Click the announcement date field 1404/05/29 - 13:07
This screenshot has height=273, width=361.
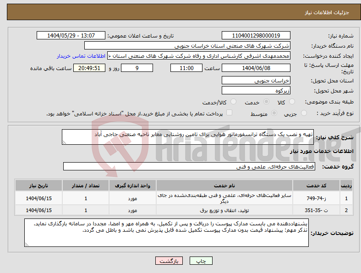coord(71,35)
